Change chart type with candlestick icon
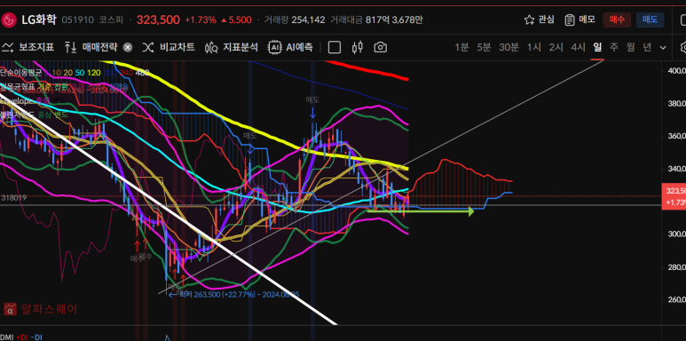686x341 pixels. 358,47
